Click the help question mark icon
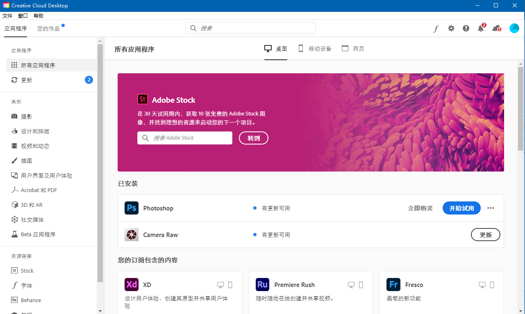Viewport: 525px width, 314px height. [x=466, y=28]
